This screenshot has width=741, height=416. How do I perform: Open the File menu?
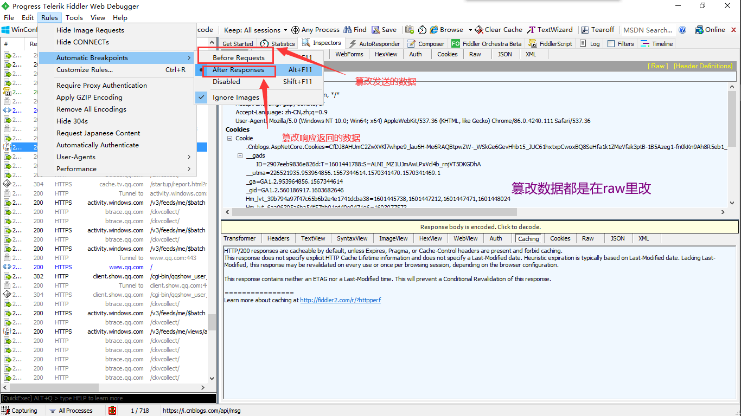tap(9, 17)
